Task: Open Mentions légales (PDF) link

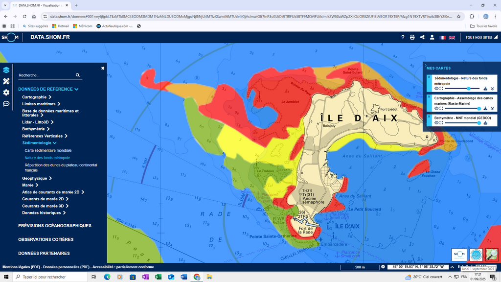Action: (21, 267)
